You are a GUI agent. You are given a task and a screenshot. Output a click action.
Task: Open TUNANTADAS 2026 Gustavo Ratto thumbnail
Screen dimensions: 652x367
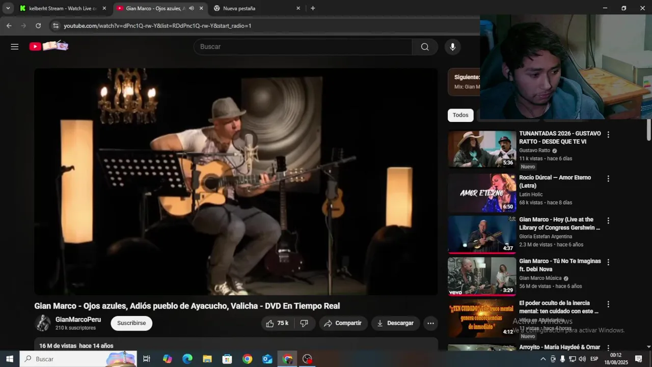482,149
